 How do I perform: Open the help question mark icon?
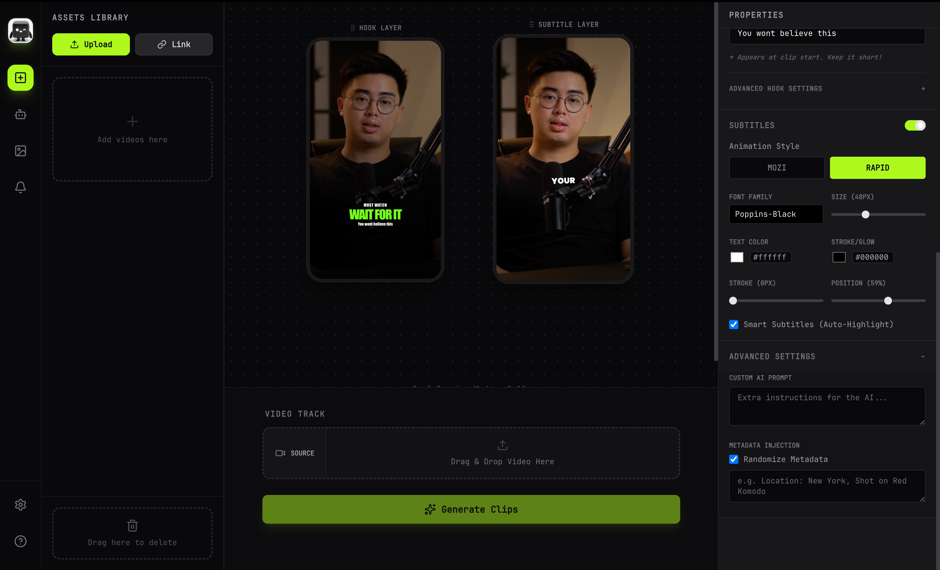click(x=21, y=541)
